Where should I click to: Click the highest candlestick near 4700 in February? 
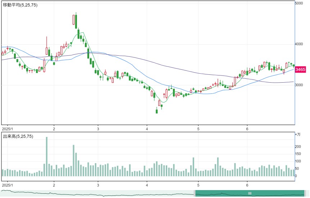coord(76,20)
